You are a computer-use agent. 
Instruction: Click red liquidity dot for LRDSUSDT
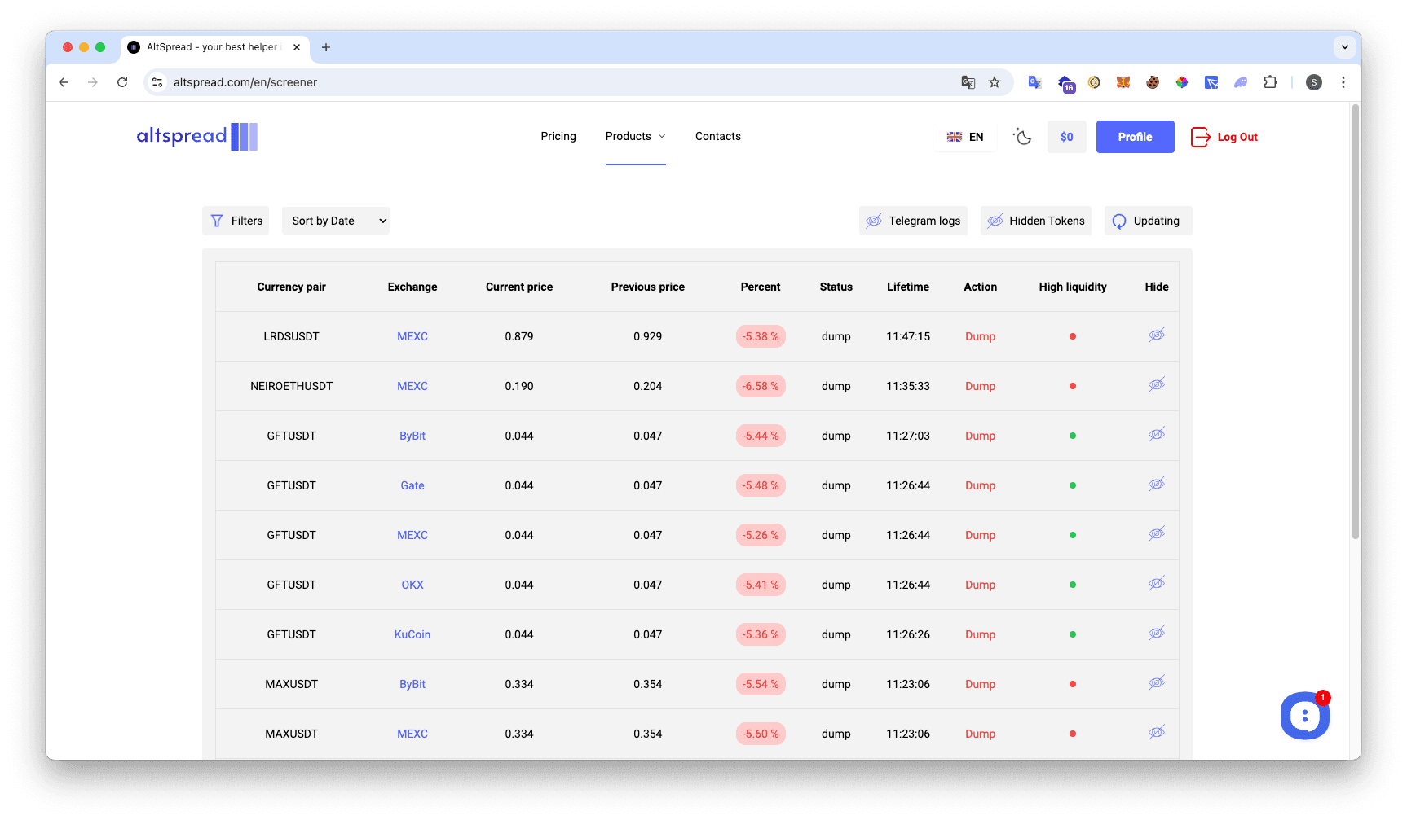pyautogui.click(x=1073, y=336)
